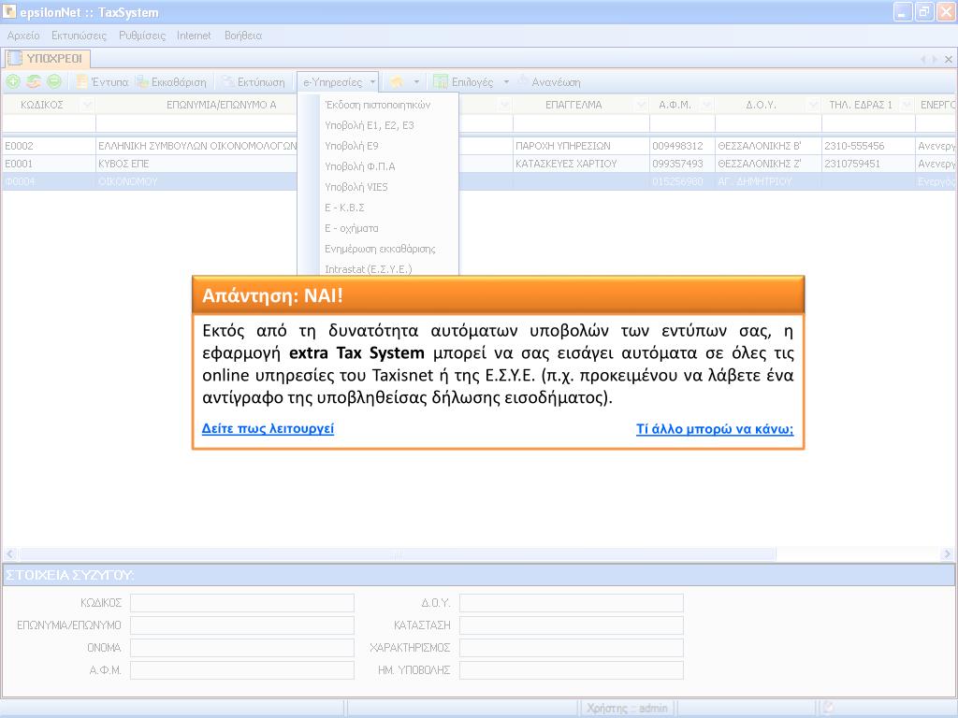Click the Εκκαθάριση toolbar button
Screen dimensions: 958x718
[x=171, y=82]
